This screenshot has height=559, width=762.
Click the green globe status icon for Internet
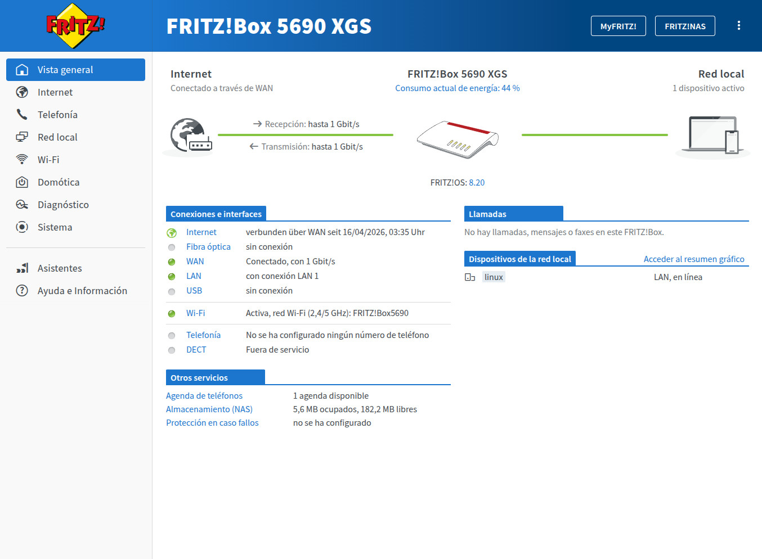[172, 233]
